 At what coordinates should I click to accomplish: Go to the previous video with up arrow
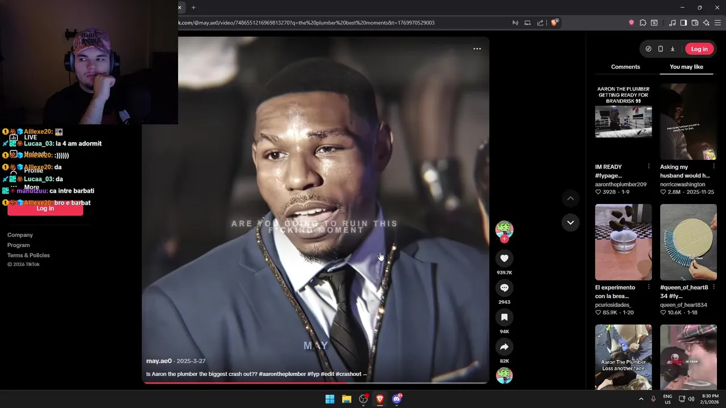(571, 198)
